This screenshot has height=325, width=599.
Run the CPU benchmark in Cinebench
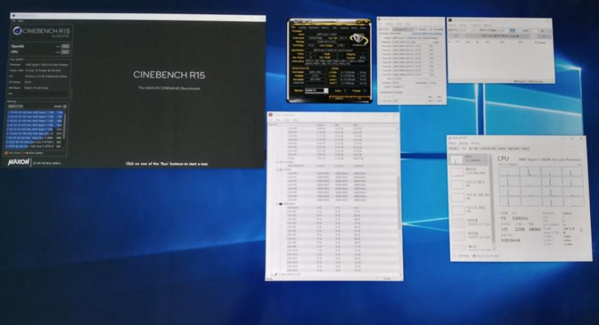pyautogui.click(x=65, y=52)
